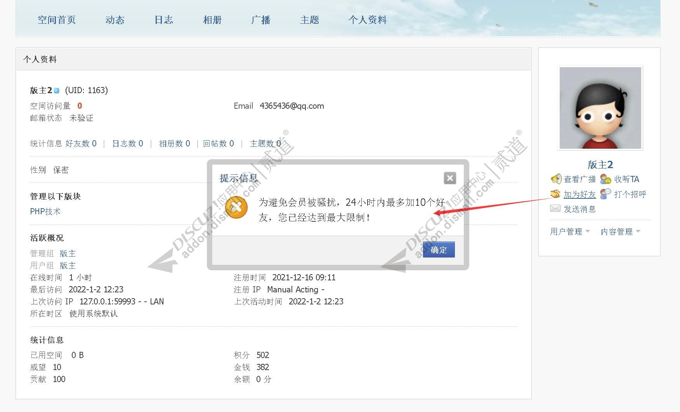Click the speech bubble icon beside 打个招呼
This screenshot has width=680, height=412.
[606, 194]
